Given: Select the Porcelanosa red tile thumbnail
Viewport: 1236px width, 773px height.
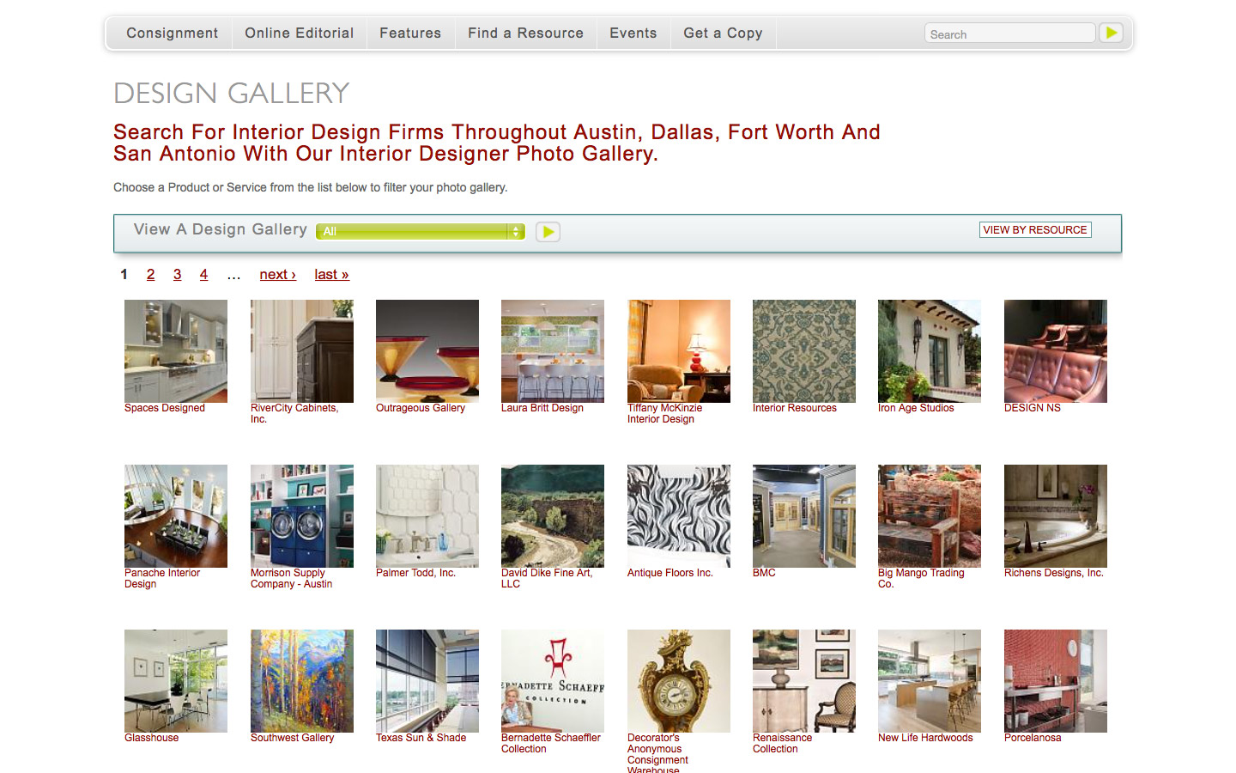Looking at the screenshot, I should (x=1056, y=681).
